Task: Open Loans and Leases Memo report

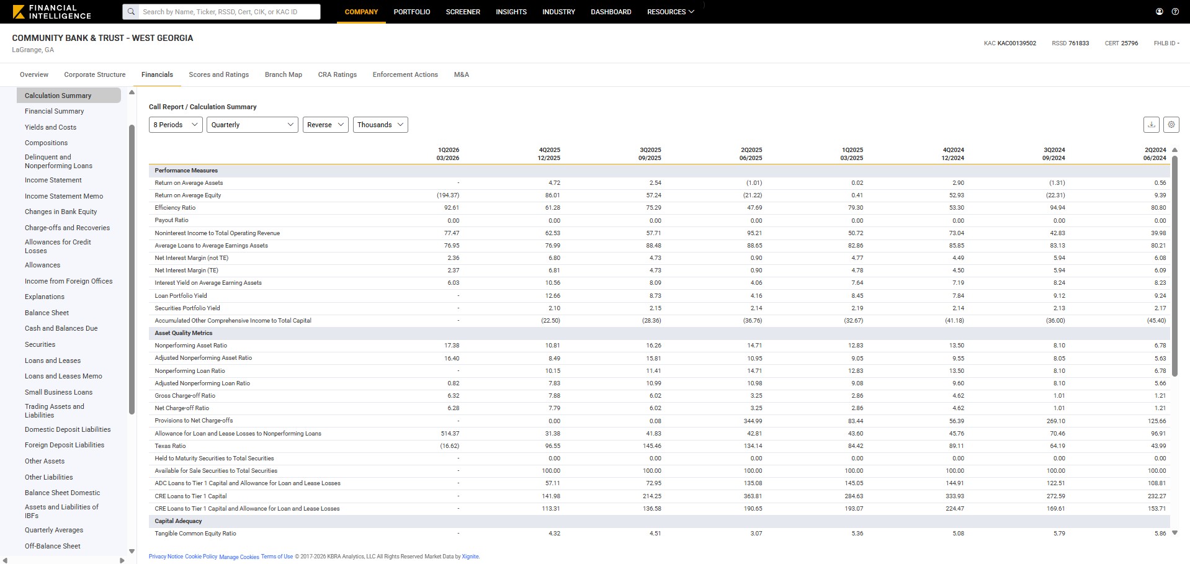Action: pyautogui.click(x=63, y=376)
